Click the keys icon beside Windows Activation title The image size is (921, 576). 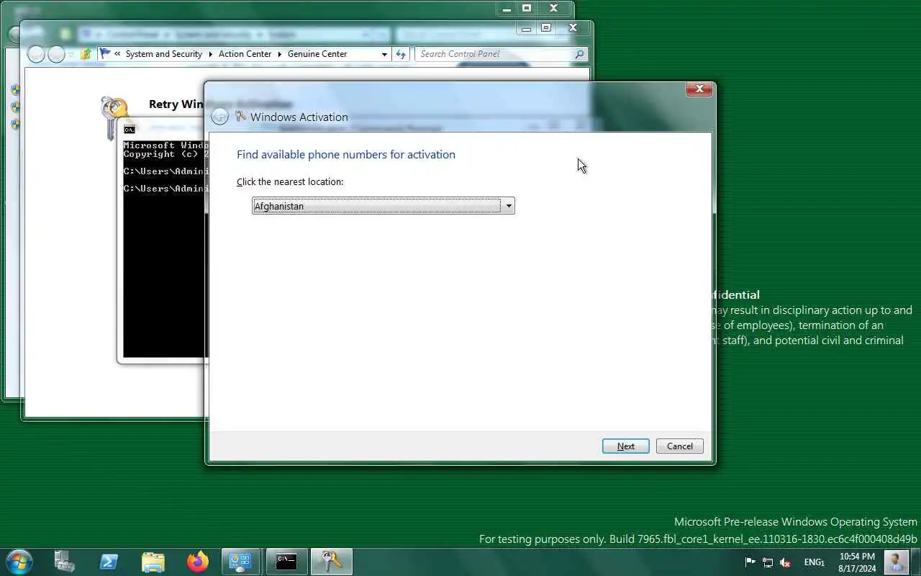(x=241, y=117)
